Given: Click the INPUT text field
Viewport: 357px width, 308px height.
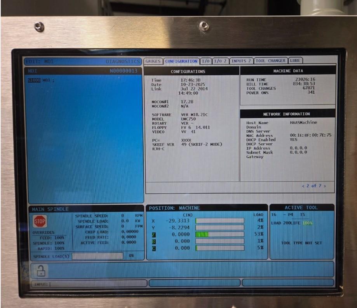Looking at the screenshot, I should pyautogui.click(x=89, y=284).
